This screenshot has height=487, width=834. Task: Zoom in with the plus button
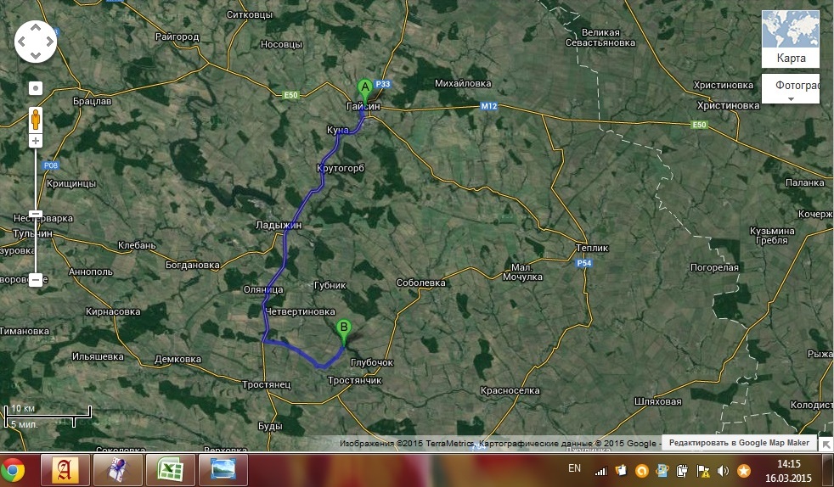click(36, 141)
